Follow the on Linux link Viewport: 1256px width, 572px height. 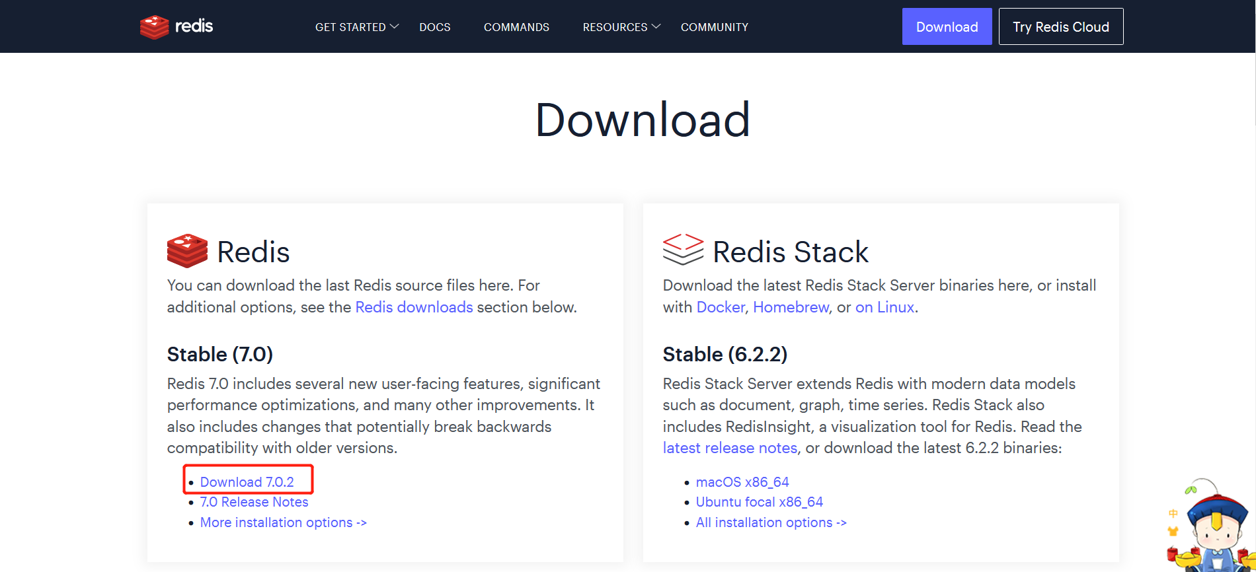coord(884,307)
